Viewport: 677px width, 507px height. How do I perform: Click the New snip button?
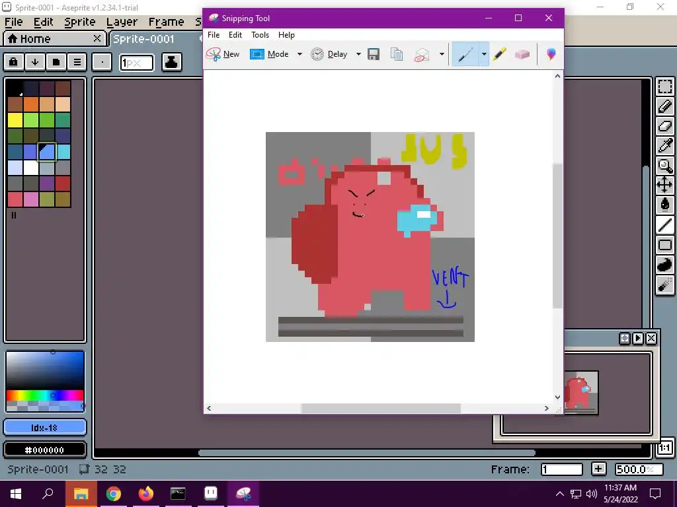[222, 54]
